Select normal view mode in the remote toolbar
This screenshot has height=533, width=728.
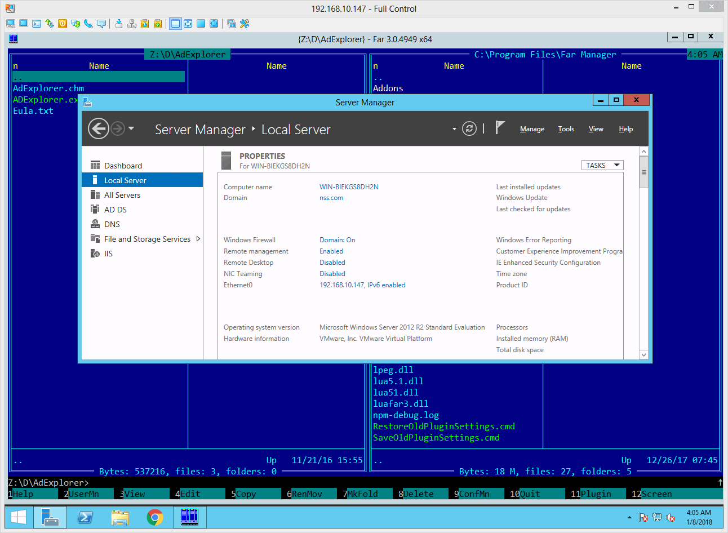pos(175,24)
